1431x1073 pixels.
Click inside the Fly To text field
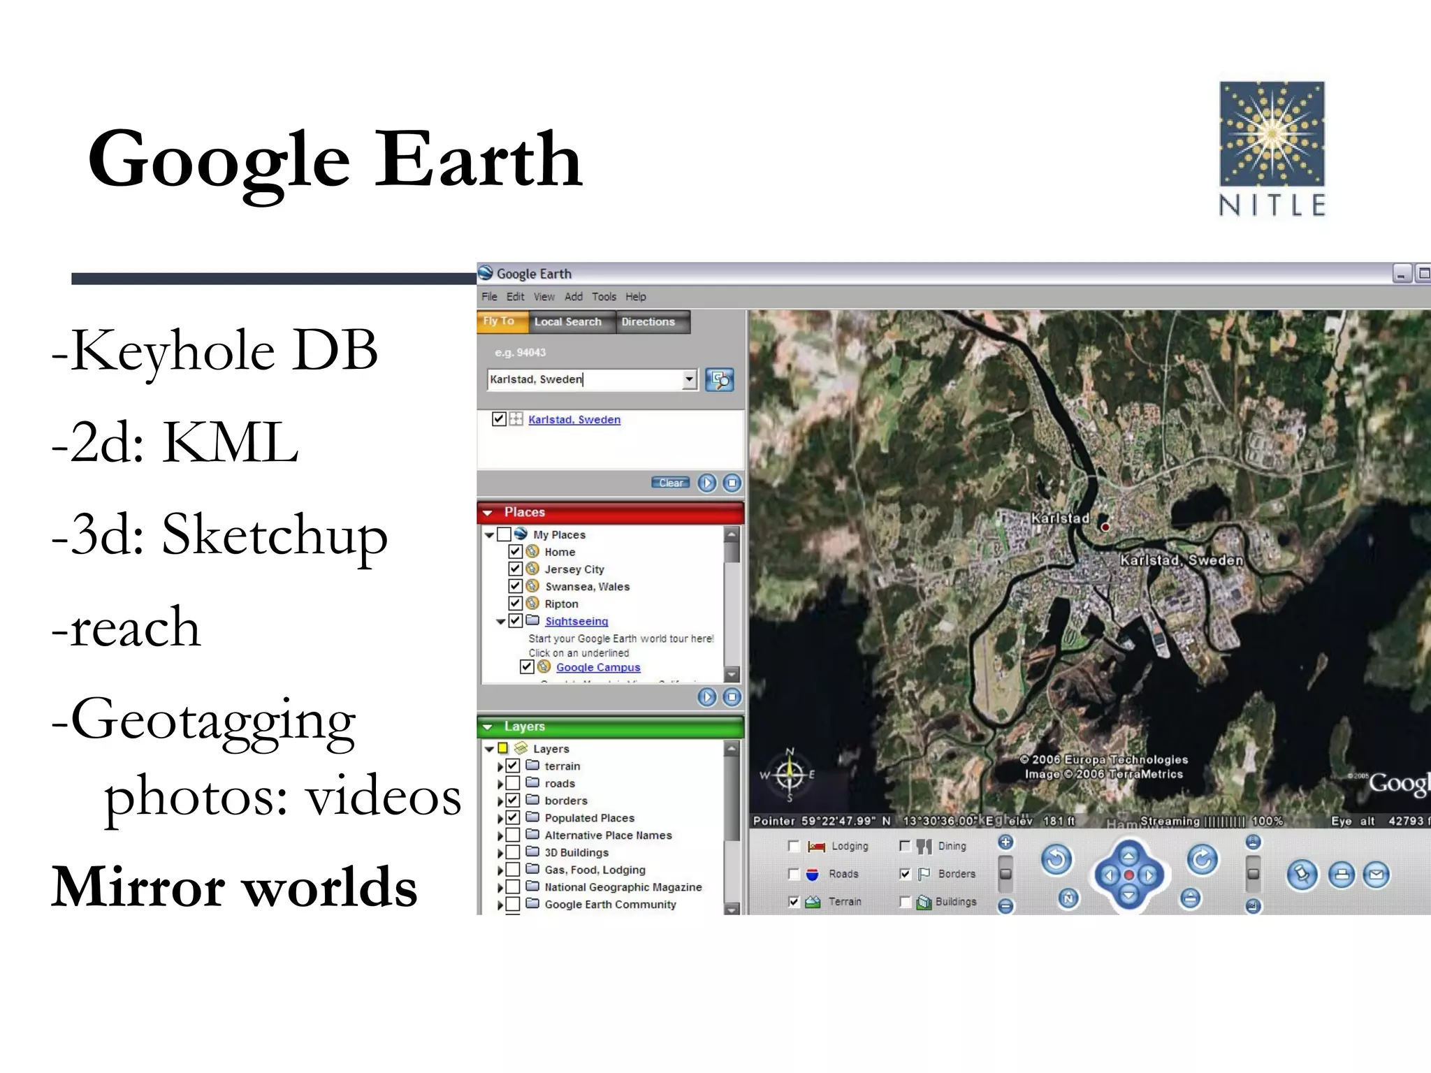coord(585,379)
